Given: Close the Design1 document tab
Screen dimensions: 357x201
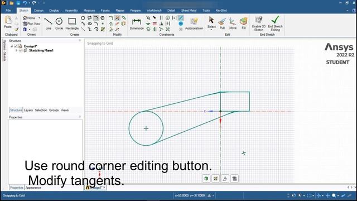Looking at the screenshot, I should 104,188.
